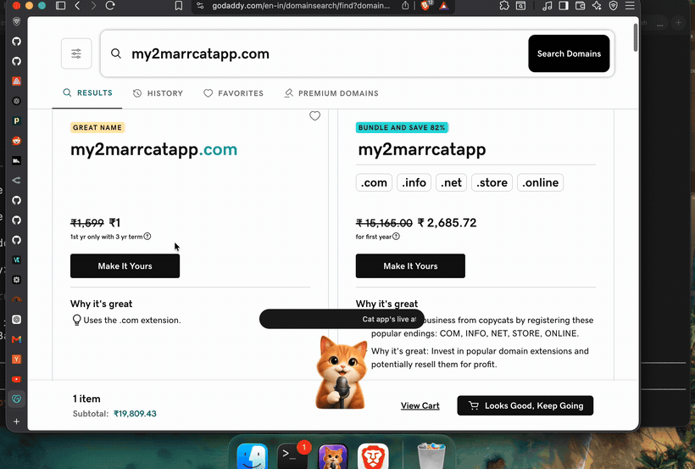Click the page vertical scrollbar
This screenshot has width=695, height=469.
pos(636,37)
